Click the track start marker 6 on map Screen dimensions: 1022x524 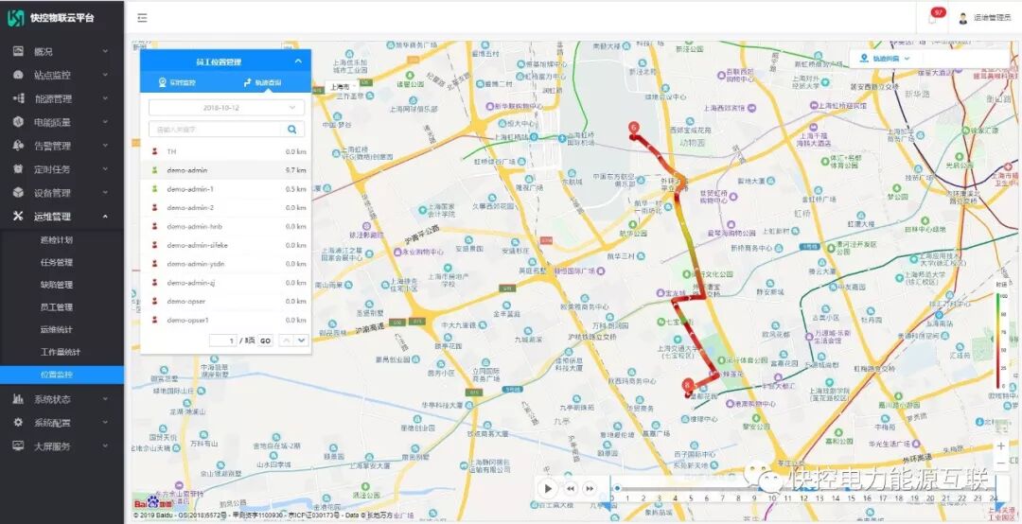point(633,129)
